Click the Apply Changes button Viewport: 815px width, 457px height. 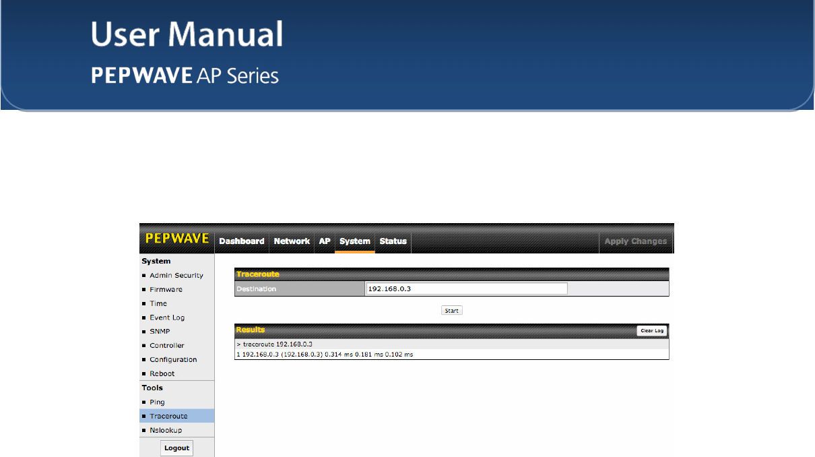[x=636, y=241]
